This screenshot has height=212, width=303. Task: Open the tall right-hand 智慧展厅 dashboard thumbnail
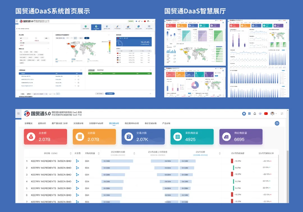tap(258, 58)
